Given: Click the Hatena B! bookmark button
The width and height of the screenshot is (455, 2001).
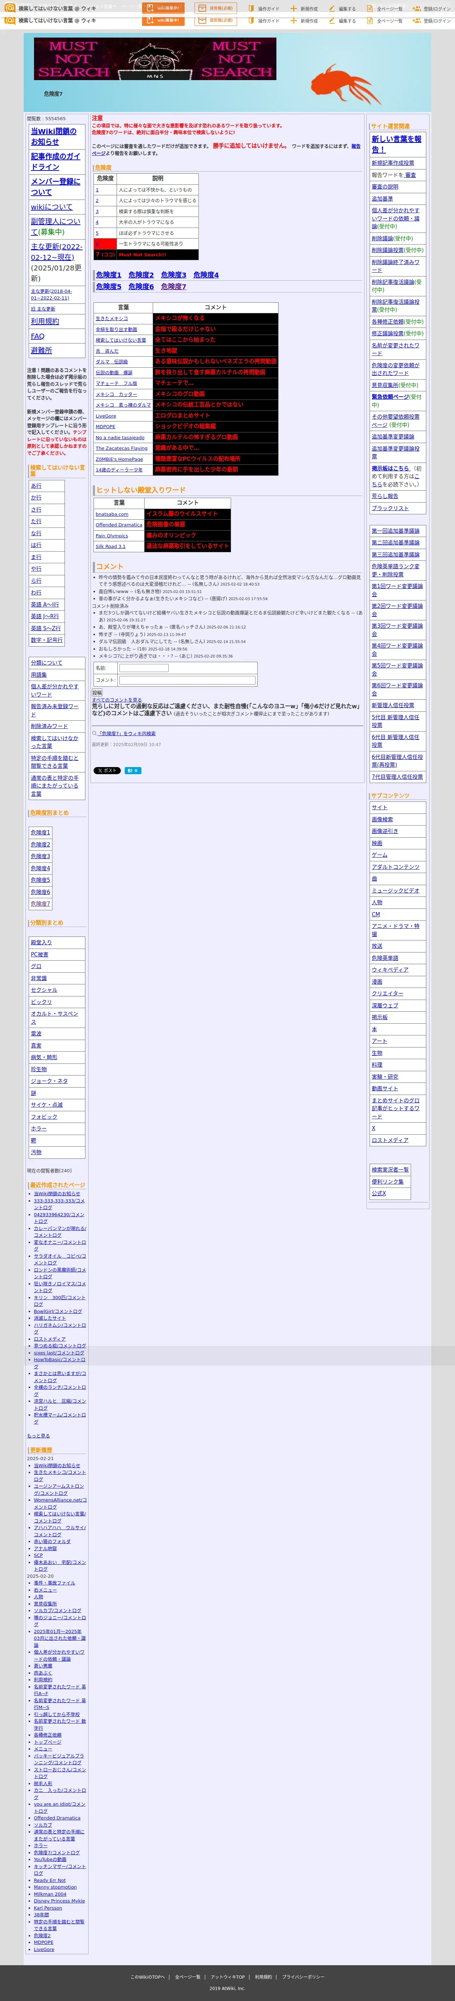Looking at the screenshot, I should point(133,771).
